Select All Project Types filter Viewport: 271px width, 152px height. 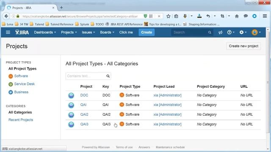click(x=22, y=68)
